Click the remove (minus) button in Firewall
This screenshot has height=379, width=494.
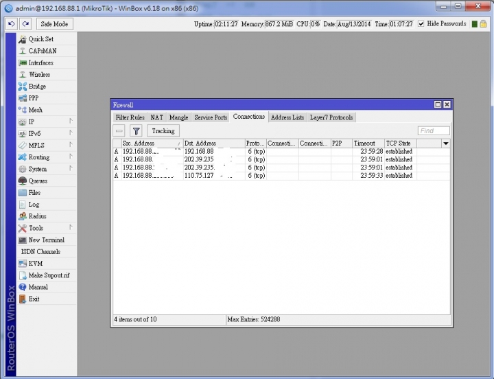click(x=119, y=131)
